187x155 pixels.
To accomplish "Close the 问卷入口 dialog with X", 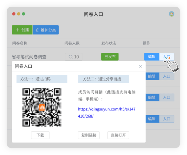I will click(140, 67).
